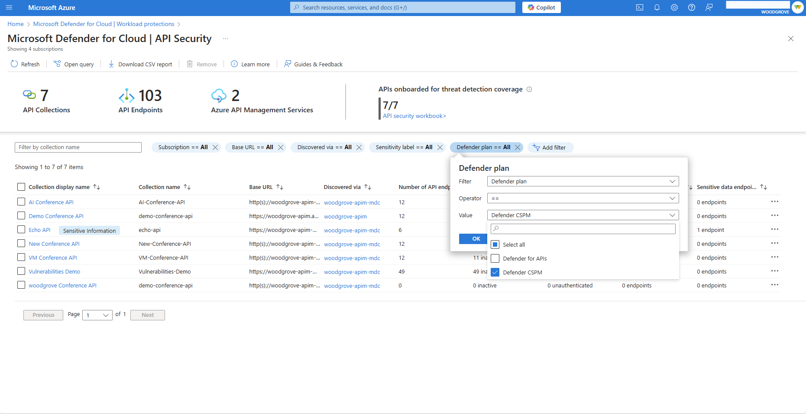
Task: Click the Copilot button
Action: 541,7
